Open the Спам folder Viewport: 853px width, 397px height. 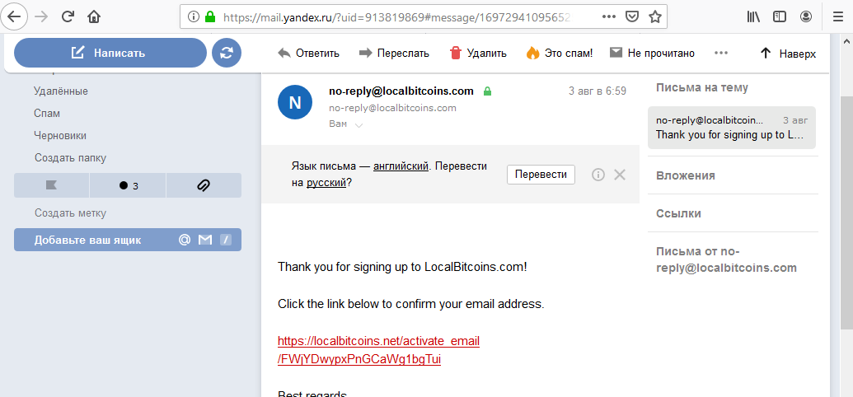[x=47, y=113]
